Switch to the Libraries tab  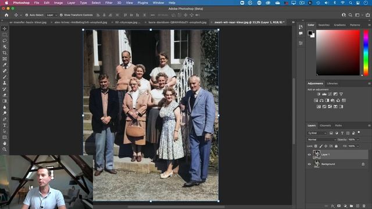[x=332, y=84]
